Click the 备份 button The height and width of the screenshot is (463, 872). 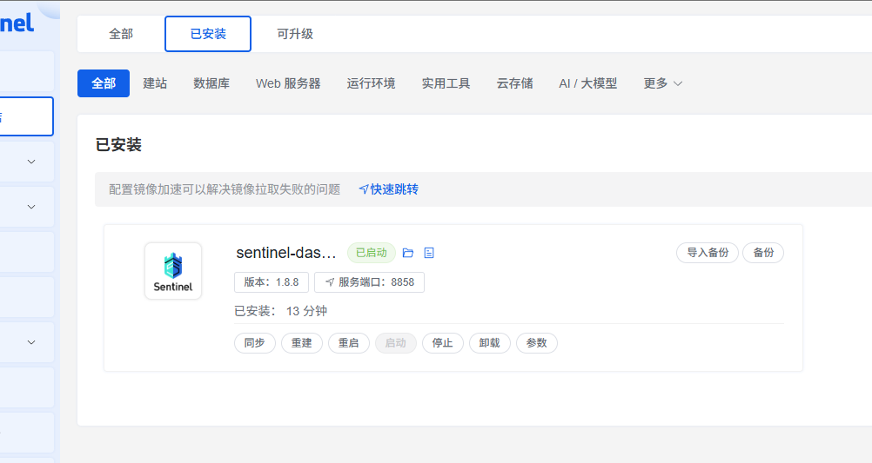[763, 253]
